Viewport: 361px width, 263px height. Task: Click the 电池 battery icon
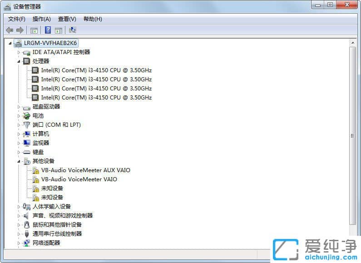pyautogui.click(x=27, y=116)
